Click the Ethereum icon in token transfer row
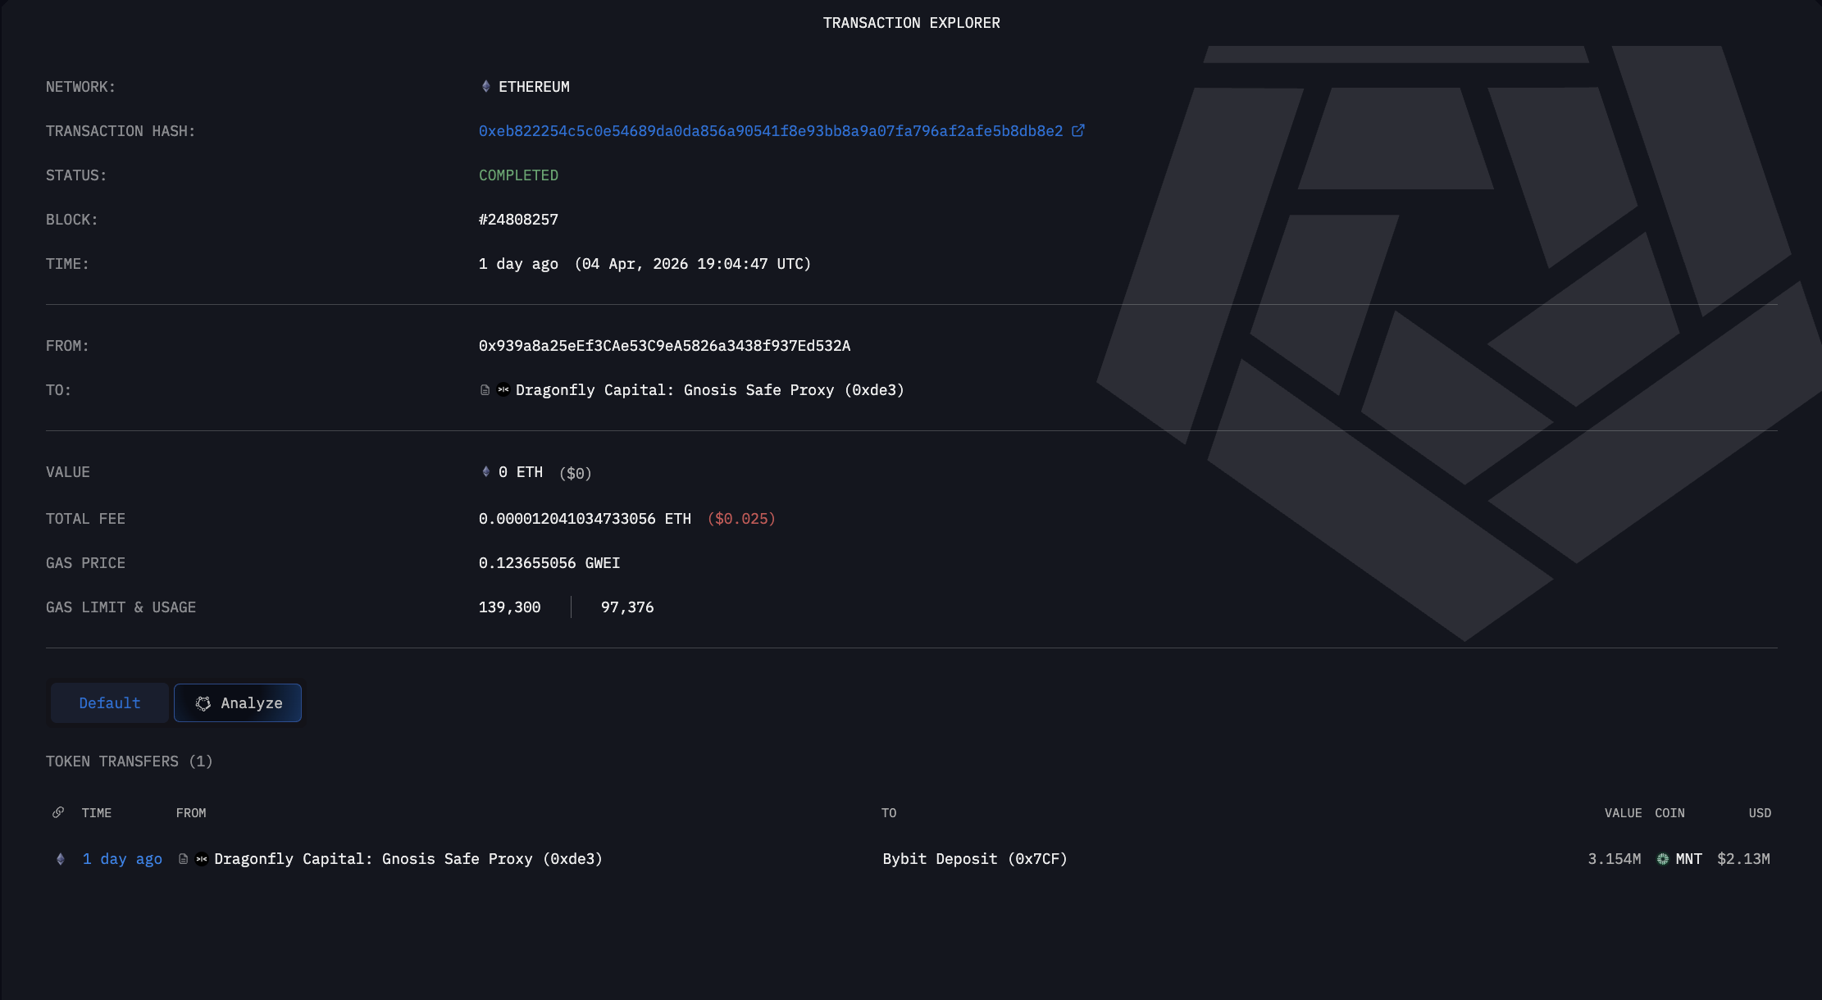1822x1000 pixels. click(60, 859)
